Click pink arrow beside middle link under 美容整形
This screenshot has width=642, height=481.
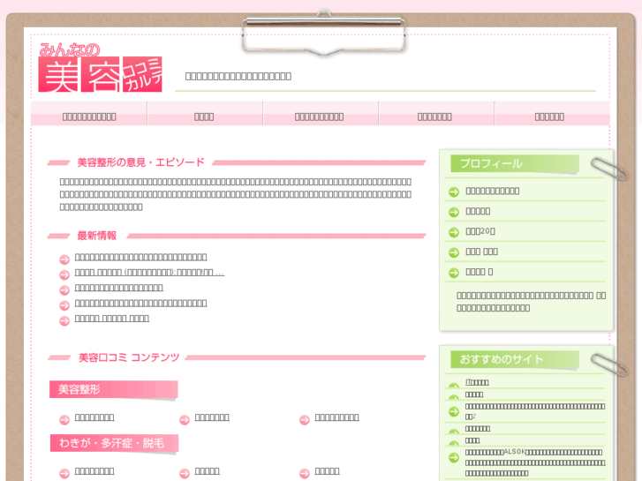tap(185, 419)
